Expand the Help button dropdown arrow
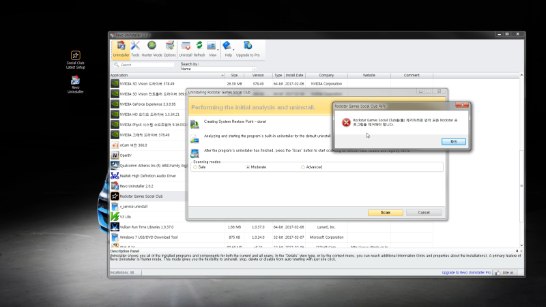 point(233,50)
